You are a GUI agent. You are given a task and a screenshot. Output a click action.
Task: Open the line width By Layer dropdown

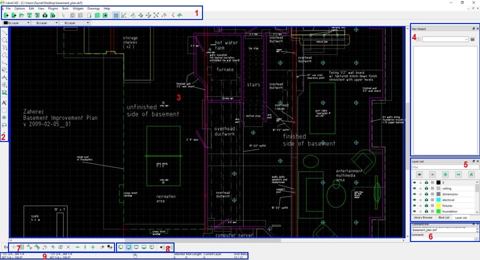coord(45,23)
